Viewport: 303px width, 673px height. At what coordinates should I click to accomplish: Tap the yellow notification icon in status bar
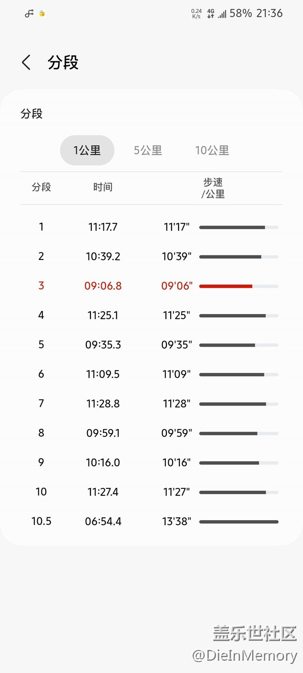[x=42, y=14]
